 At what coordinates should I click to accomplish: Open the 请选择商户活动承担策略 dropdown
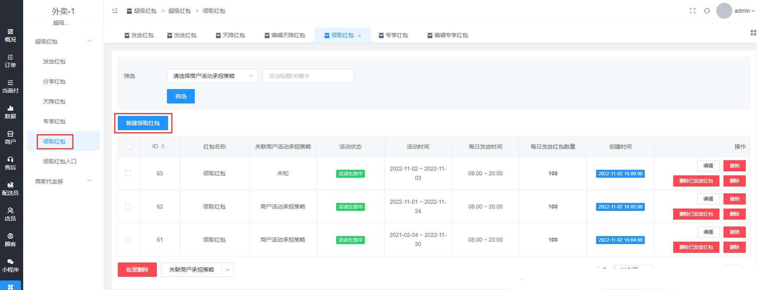click(x=212, y=76)
